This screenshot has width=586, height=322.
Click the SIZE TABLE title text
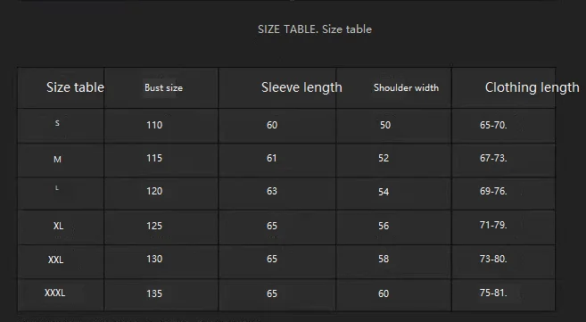tap(315, 29)
